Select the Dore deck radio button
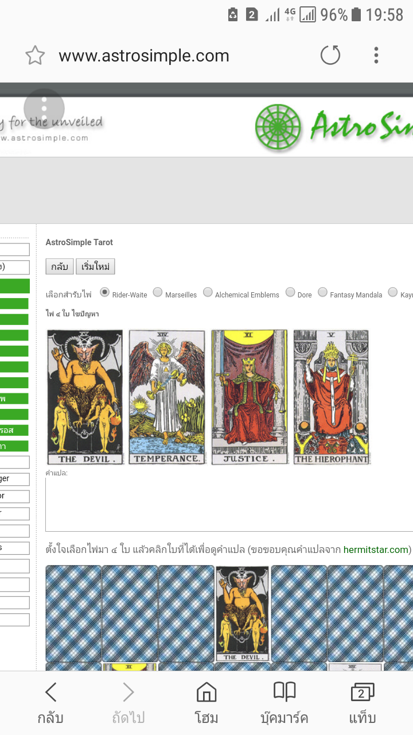The image size is (413, 735). click(290, 292)
